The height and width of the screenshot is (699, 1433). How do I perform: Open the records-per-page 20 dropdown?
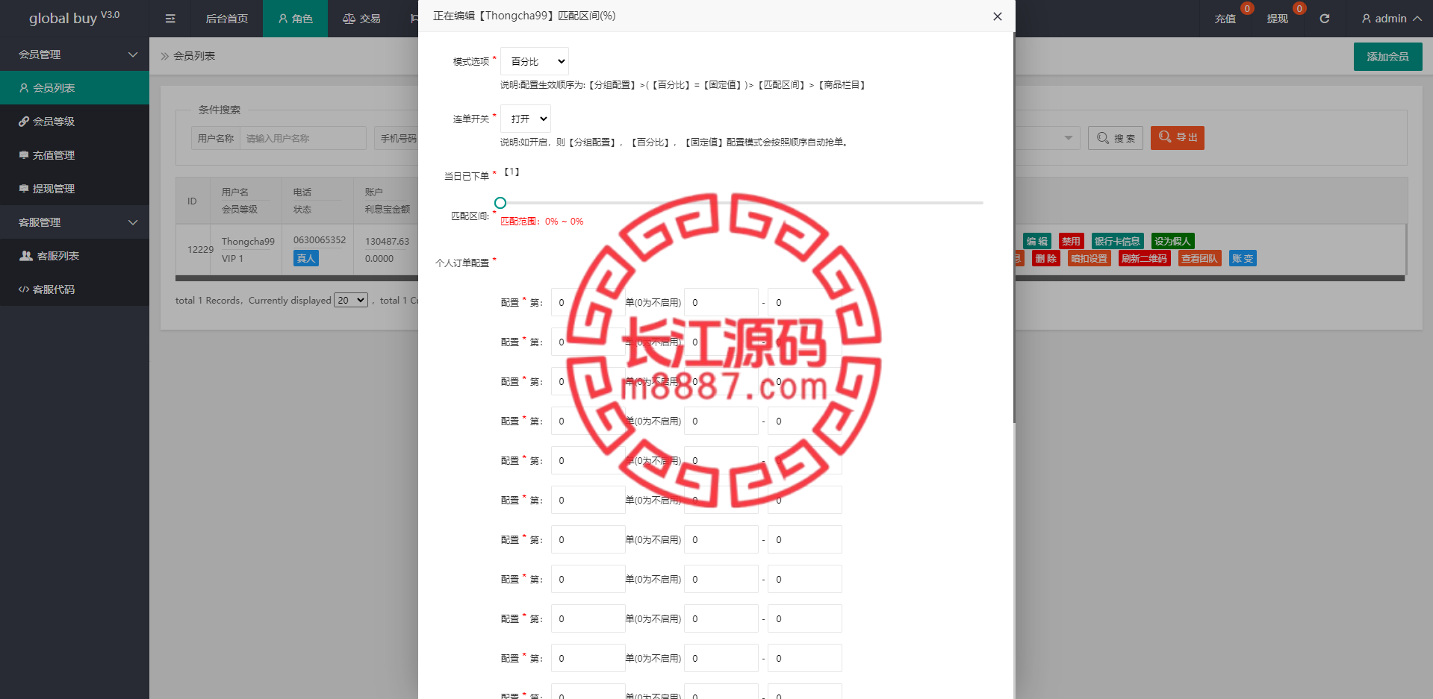pos(351,300)
